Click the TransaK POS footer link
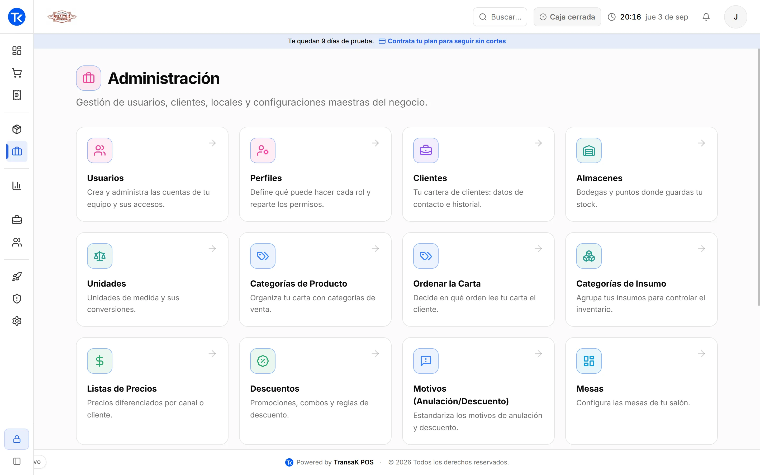760x475 pixels. [353, 462]
